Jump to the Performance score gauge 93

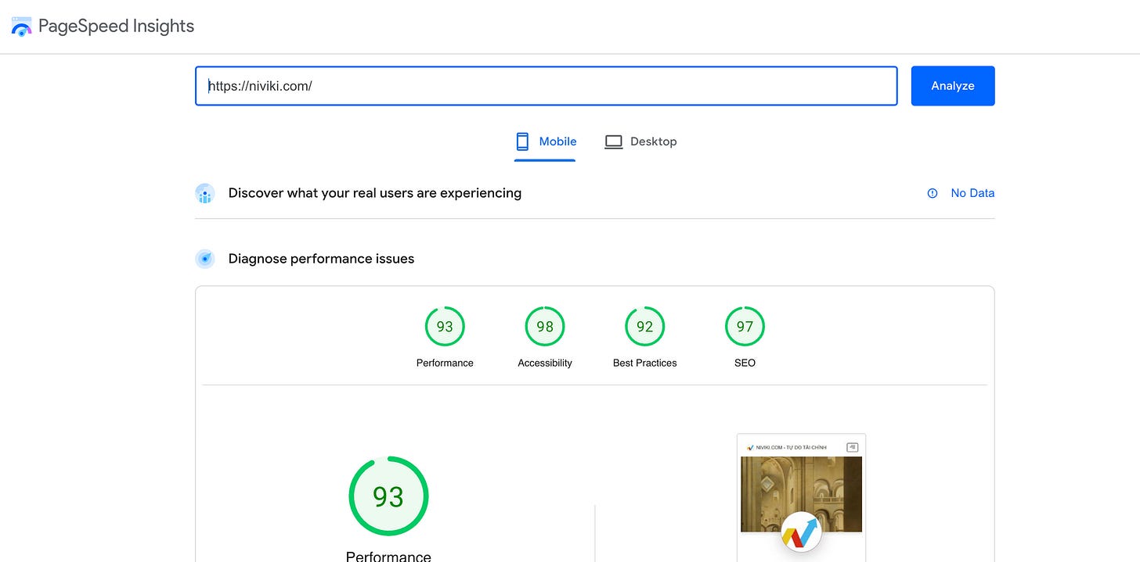tap(445, 337)
